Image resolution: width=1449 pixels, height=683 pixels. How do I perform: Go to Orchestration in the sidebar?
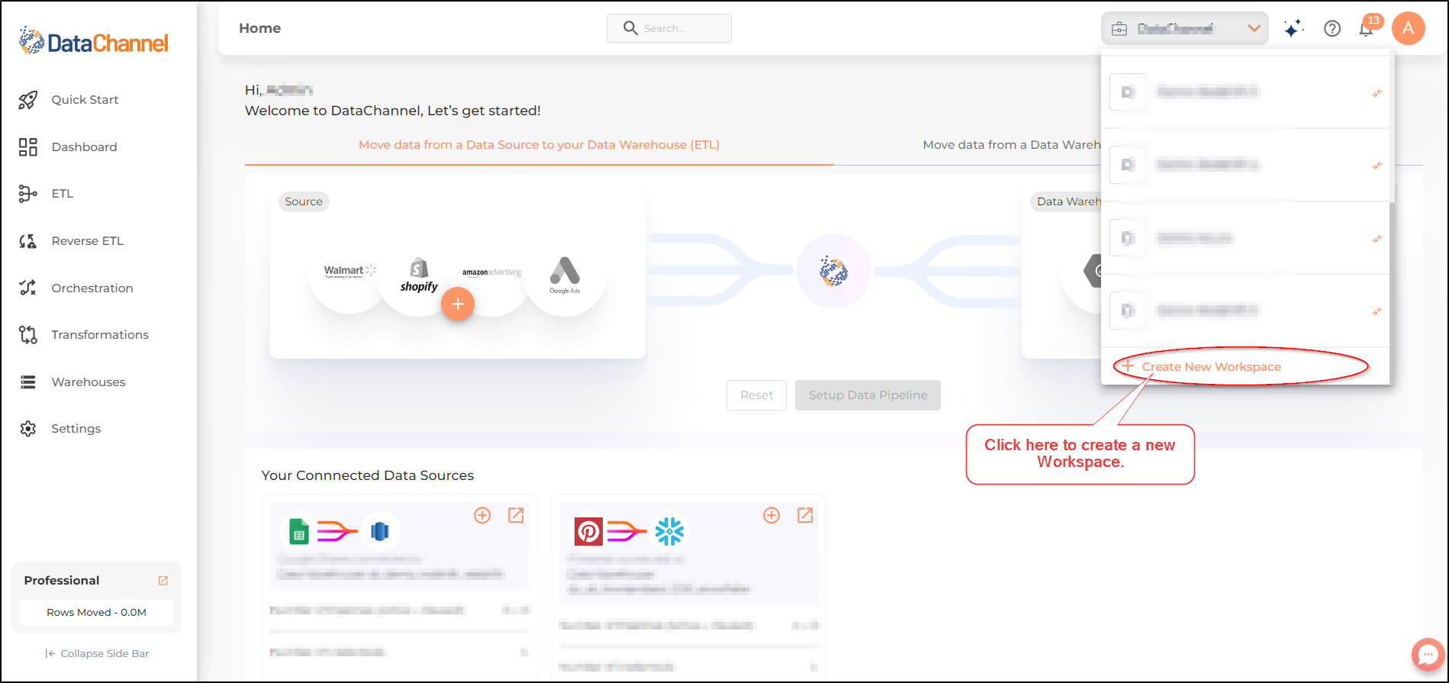(x=92, y=288)
